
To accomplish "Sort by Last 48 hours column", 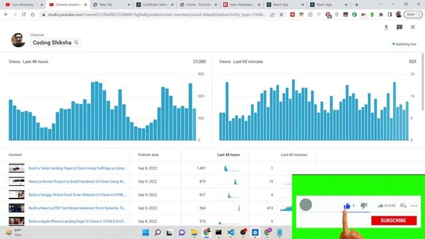I will [x=228, y=155].
